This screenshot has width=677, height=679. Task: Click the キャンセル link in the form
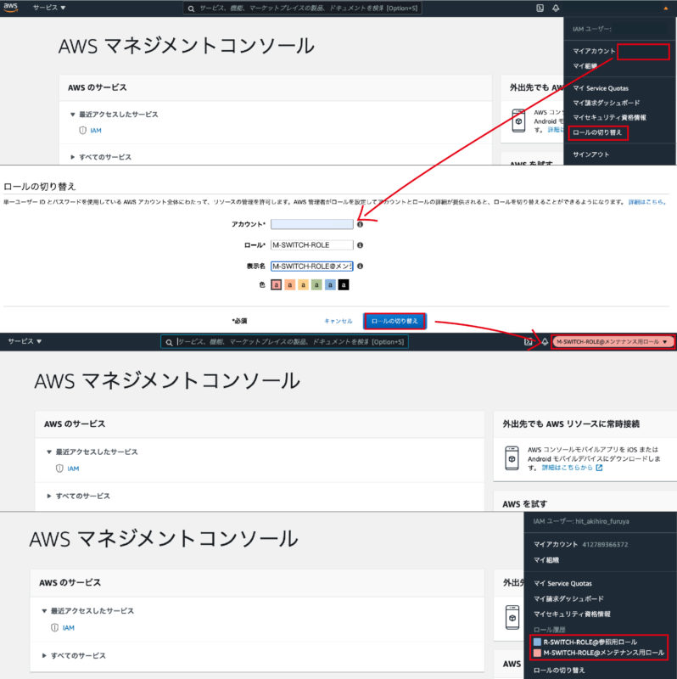coord(338,322)
